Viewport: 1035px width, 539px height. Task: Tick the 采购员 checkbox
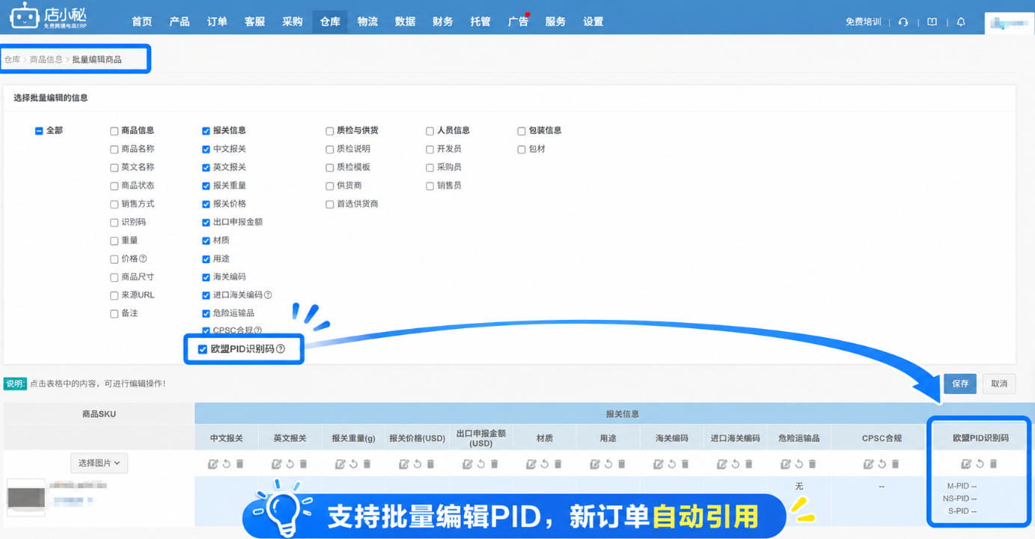tap(430, 167)
